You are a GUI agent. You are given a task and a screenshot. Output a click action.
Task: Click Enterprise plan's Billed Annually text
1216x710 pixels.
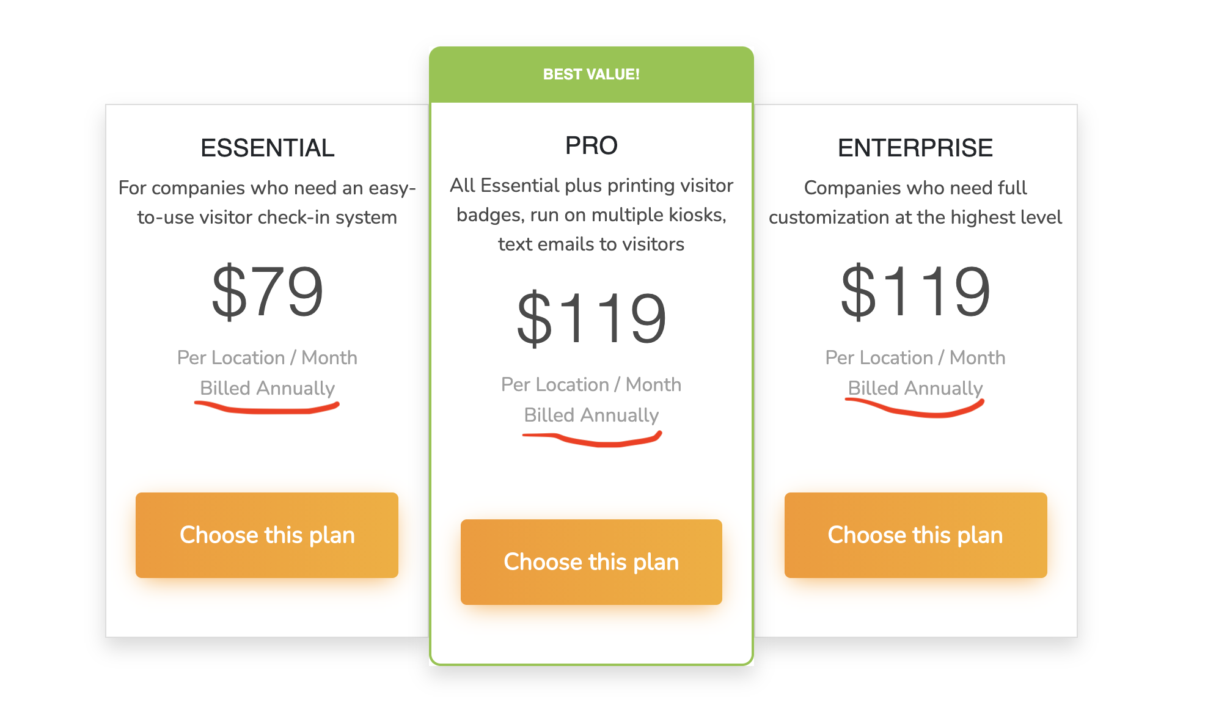pos(915,388)
